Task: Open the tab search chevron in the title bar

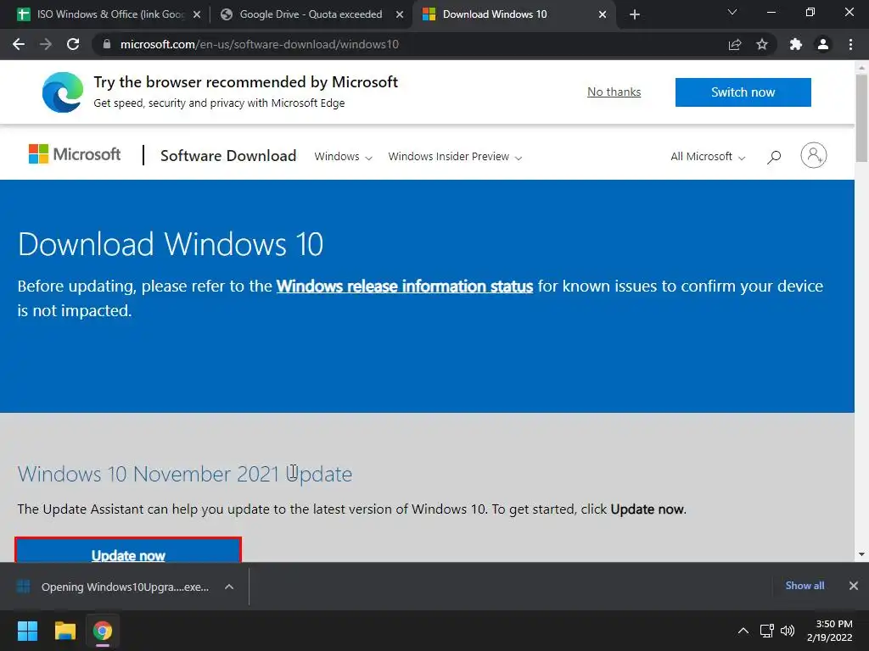Action: tap(732, 12)
